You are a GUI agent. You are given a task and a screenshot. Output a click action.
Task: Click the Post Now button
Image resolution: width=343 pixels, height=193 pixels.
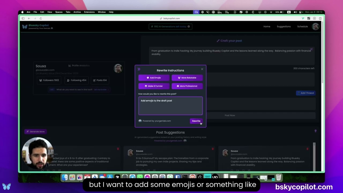[x=230, y=115]
